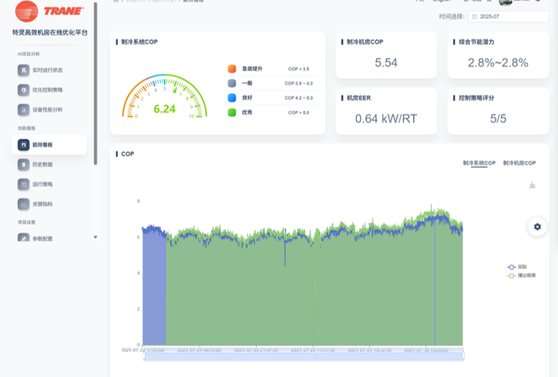The height and width of the screenshot is (377, 558).
Task: Toggle the 实际 series in legend
Action: 517,267
